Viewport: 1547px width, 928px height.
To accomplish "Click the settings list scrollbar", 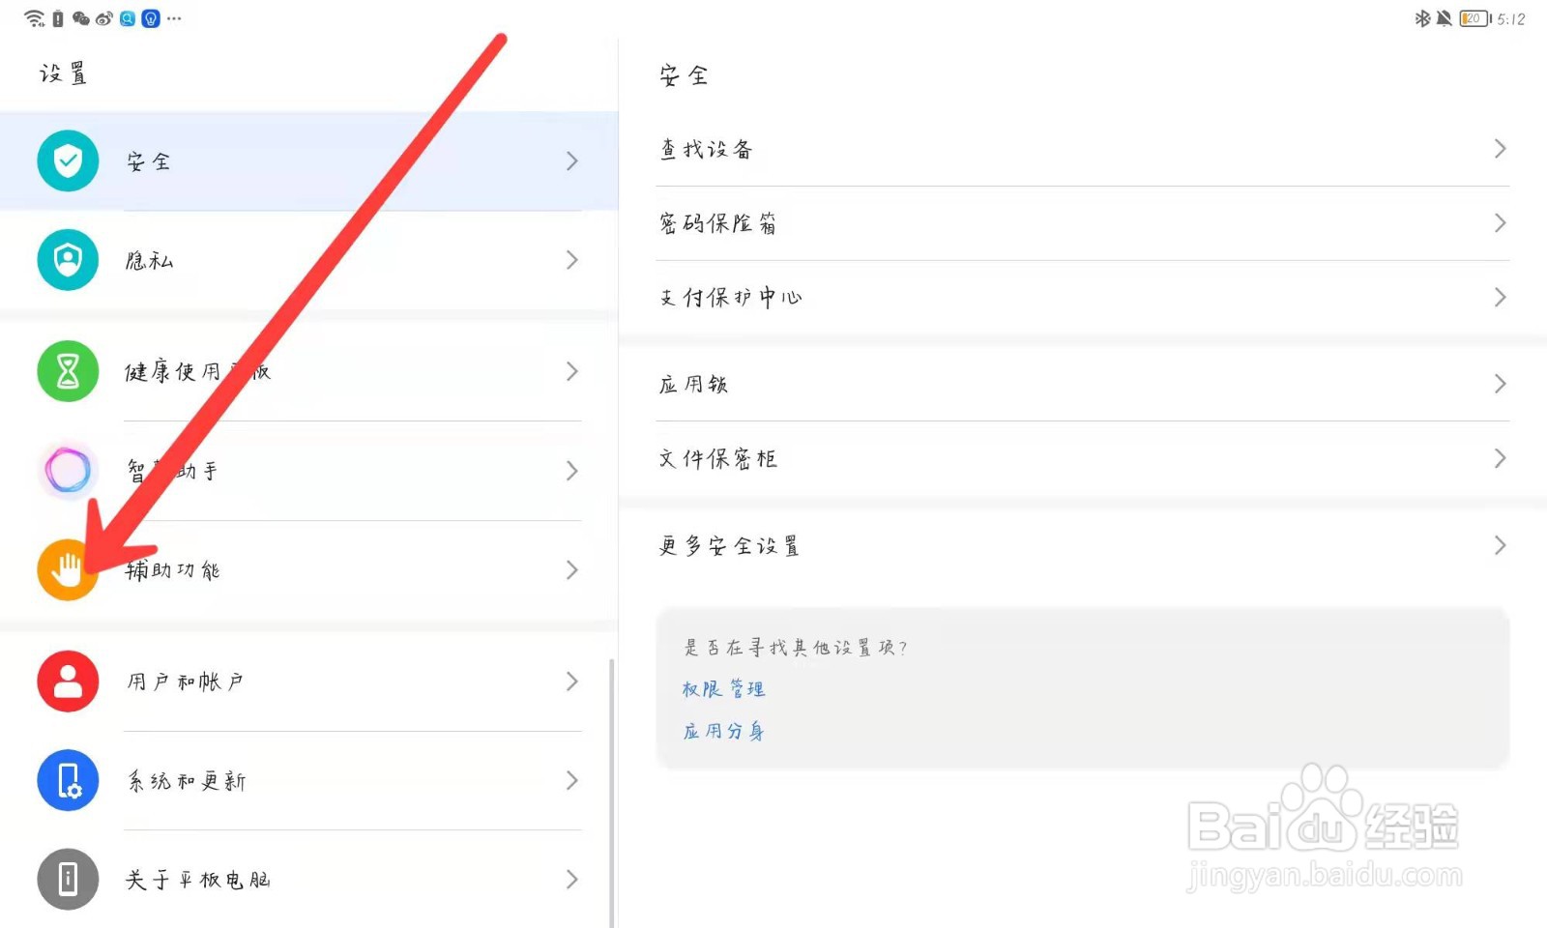I will 611,791.
